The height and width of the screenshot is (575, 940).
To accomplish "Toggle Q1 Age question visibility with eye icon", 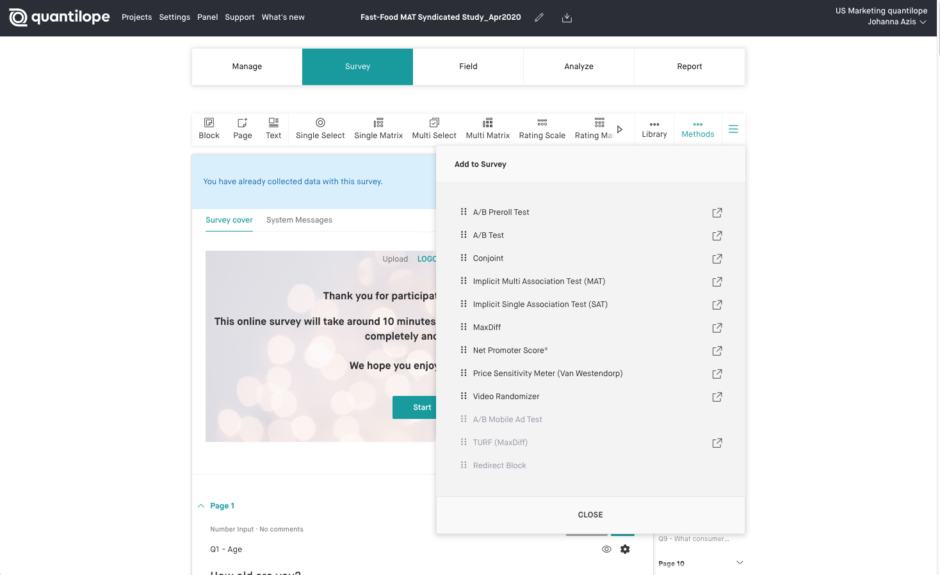I will (606, 549).
